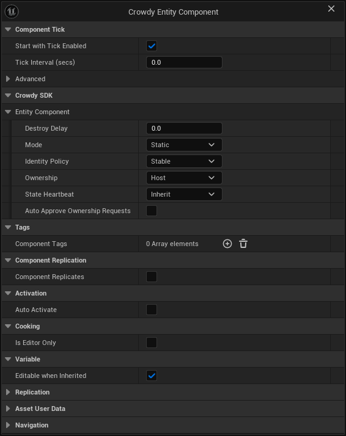Screen dimensions: 346x436
Task: Collapse the Cooking section
Action: point(8,326)
